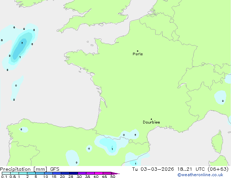The image size is (231, 178).
Task: Click the '50' legend value
Action: tap(113, 177)
